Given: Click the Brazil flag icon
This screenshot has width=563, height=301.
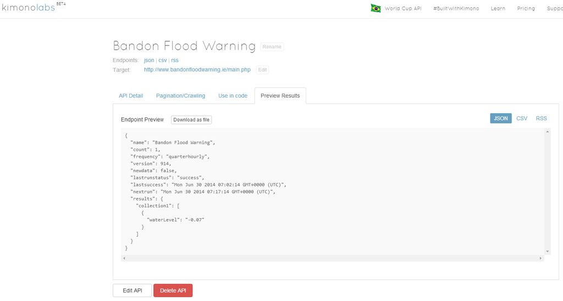Looking at the screenshot, I should coord(376,8).
